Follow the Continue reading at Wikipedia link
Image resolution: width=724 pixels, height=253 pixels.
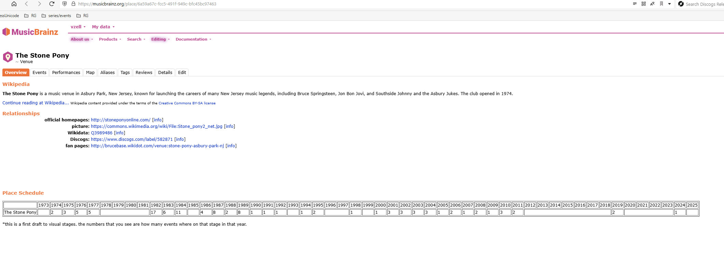[x=35, y=103]
